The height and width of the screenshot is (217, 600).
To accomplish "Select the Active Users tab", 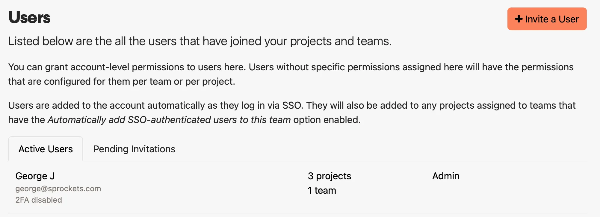I will click(46, 149).
